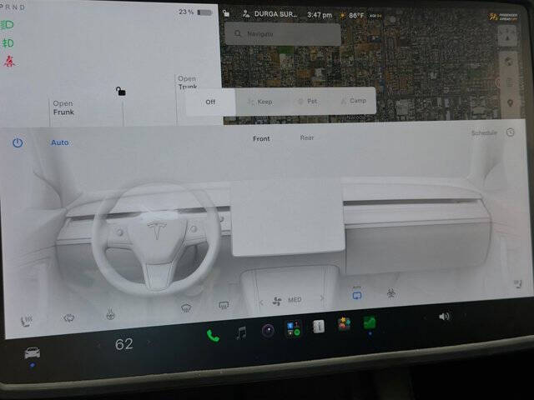Screen dimensions: 534x400
Task: Tap the map location pin icon
Action: 510,103
